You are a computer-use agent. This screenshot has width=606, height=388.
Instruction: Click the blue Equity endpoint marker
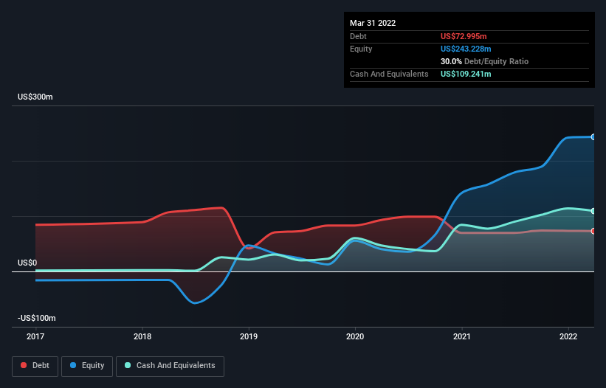pos(593,137)
